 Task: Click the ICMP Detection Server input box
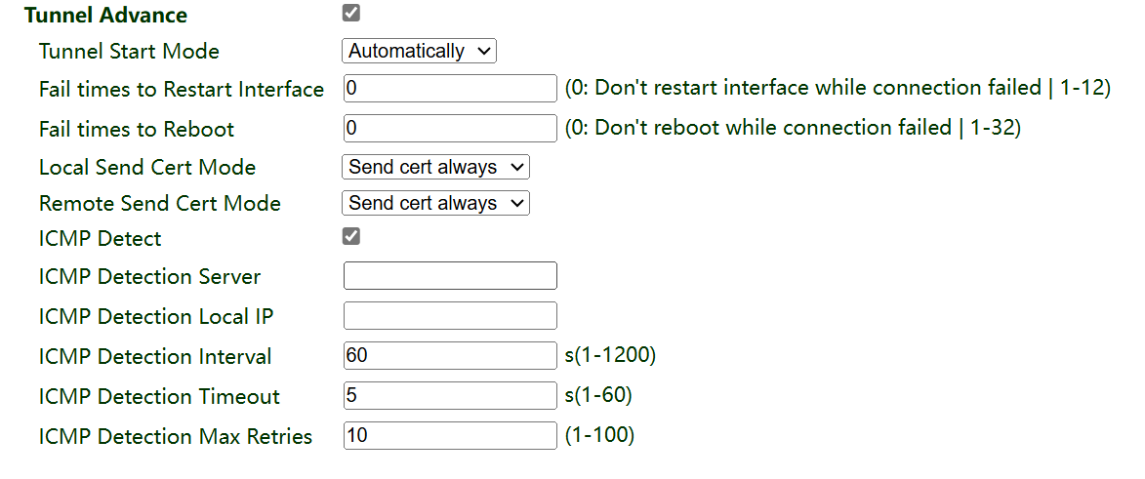point(450,276)
